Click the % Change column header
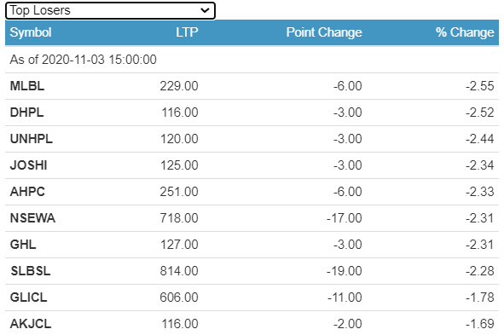The height and width of the screenshot is (335, 504). click(465, 32)
